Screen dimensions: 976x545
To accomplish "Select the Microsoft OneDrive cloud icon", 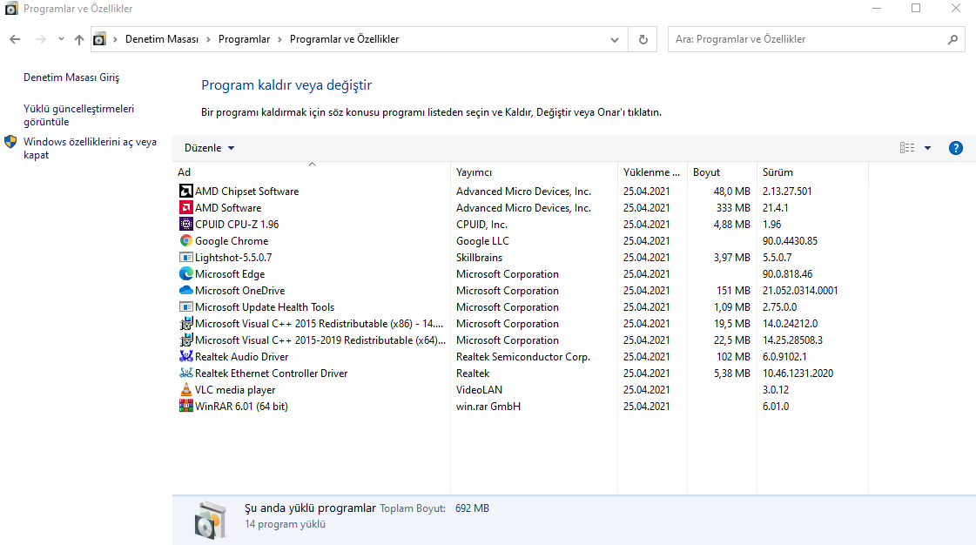I will tap(185, 291).
